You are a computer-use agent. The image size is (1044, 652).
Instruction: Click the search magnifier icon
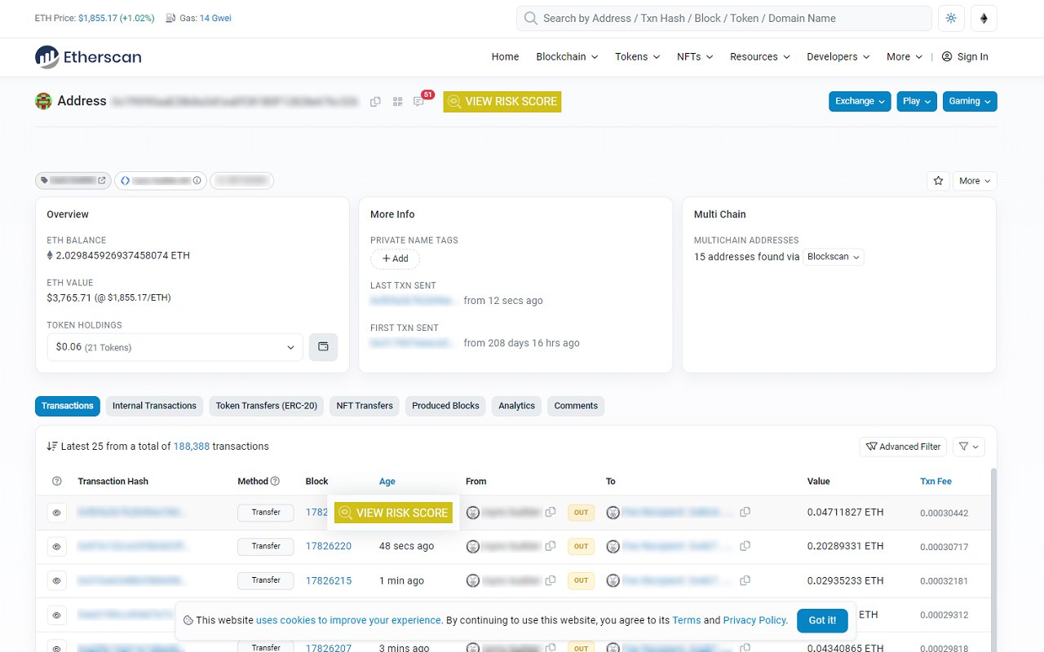[531, 18]
